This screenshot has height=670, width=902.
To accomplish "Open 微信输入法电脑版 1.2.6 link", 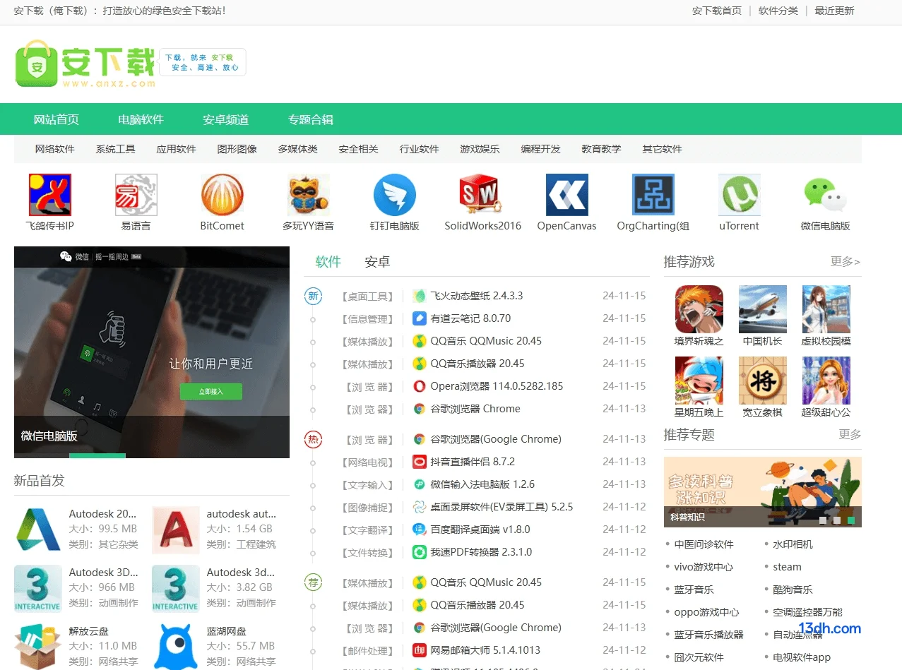I will coord(482,484).
